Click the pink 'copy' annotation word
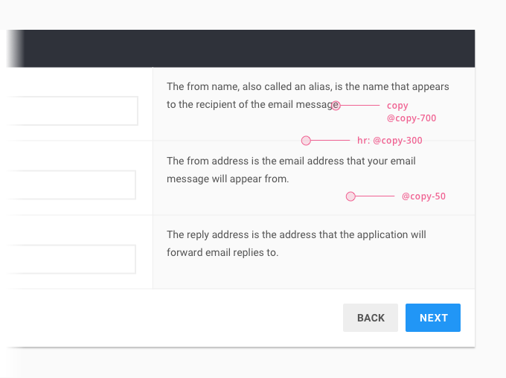This screenshot has height=378, width=506. coord(397,106)
